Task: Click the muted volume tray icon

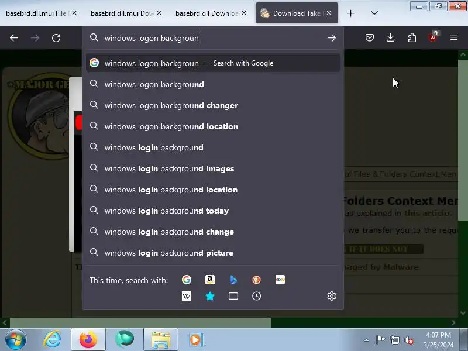Action: 409,340
